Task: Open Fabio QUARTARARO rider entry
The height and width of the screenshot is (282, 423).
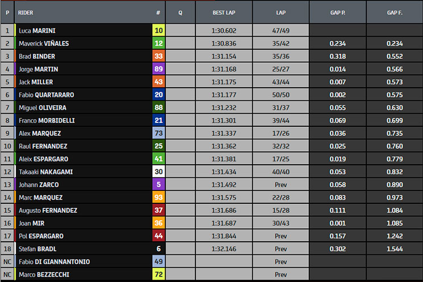Action: pos(46,95)
